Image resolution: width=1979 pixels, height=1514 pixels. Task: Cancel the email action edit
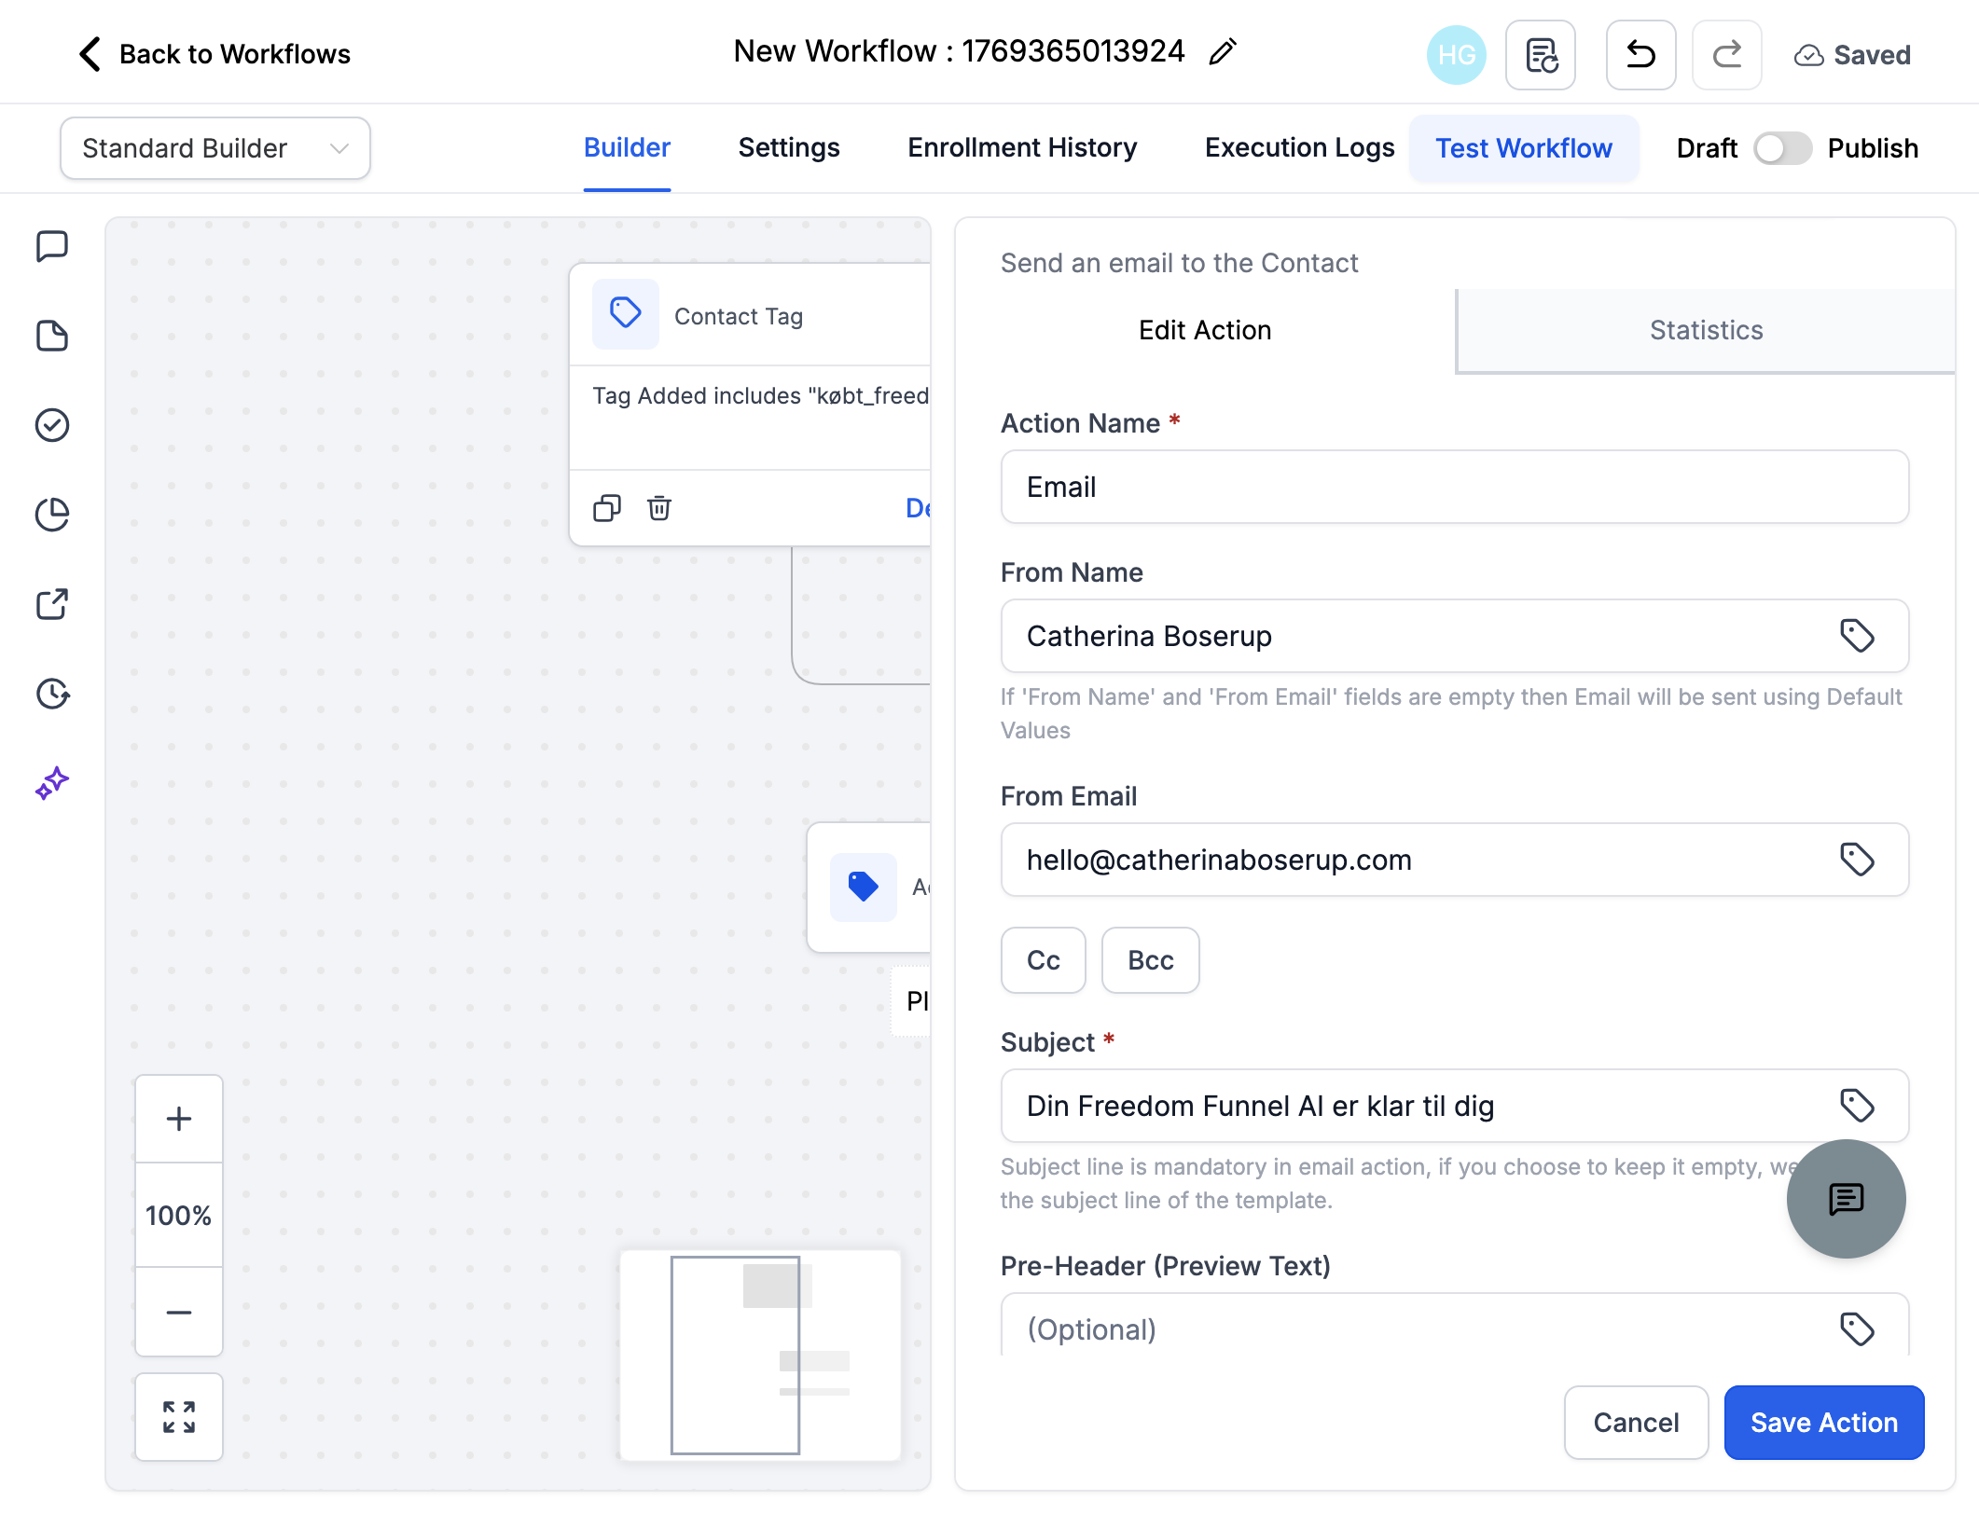(x=1637, y=1423)
